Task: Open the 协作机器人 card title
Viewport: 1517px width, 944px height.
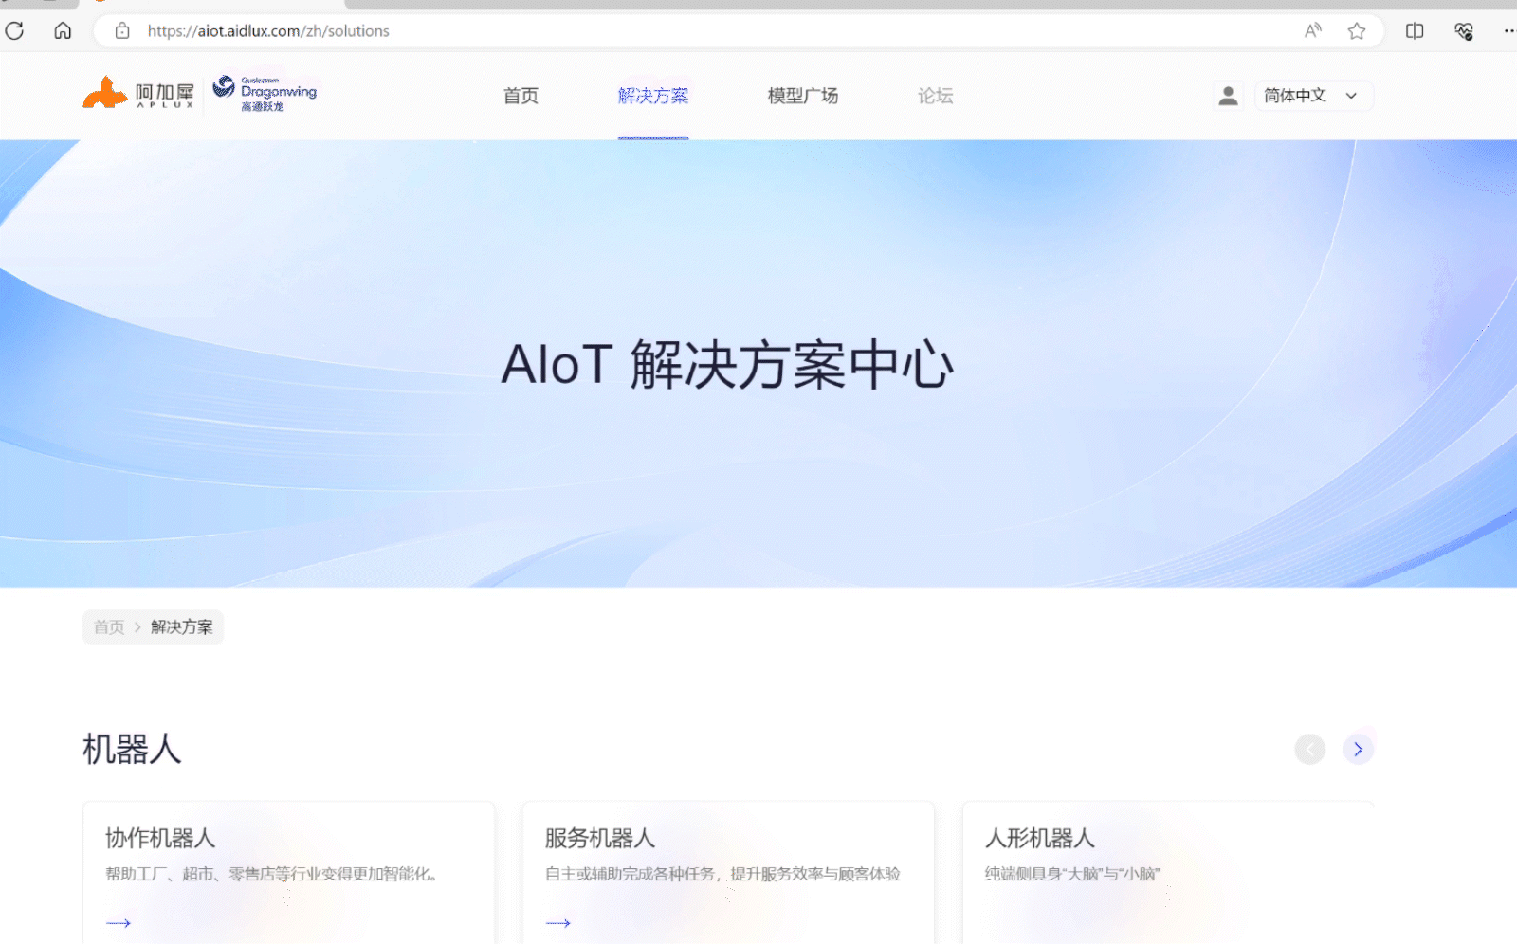Action: pyautogui.click(x=160, y=838)
